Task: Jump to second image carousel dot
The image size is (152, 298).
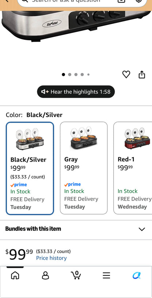Action: coord(70,74)
